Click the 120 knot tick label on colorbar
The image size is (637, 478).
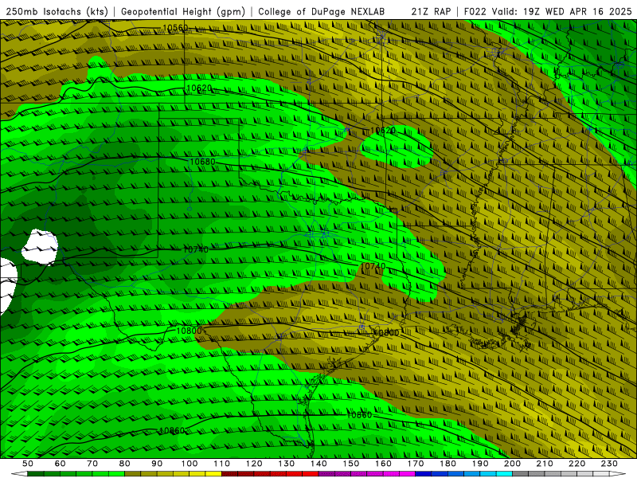point(254,464)
